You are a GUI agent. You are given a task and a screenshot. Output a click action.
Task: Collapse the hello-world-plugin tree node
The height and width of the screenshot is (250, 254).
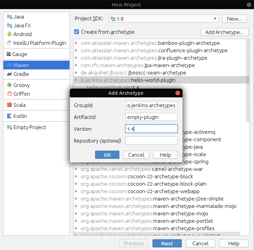point(76,80)
